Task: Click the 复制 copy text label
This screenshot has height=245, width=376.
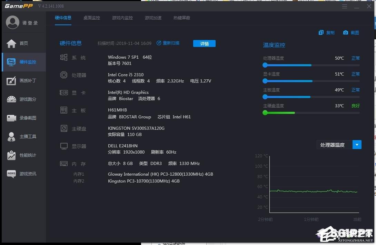Action: click(330, 32)
